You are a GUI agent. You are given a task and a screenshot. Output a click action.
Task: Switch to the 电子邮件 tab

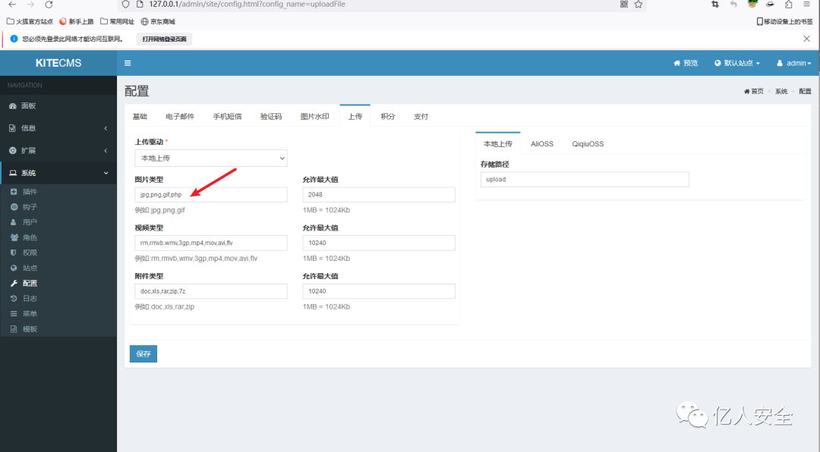[x=180, y=117]
